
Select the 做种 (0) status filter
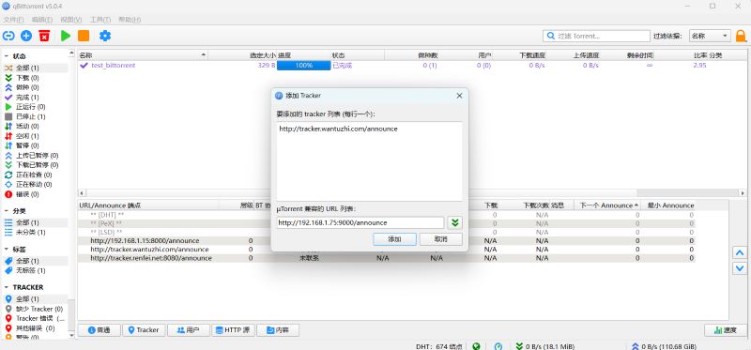click(35, 87)
